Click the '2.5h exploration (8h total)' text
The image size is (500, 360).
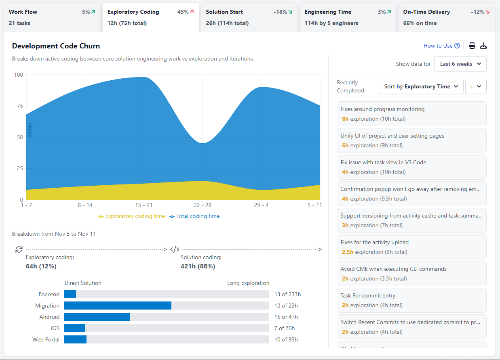[x=374, y=252]
